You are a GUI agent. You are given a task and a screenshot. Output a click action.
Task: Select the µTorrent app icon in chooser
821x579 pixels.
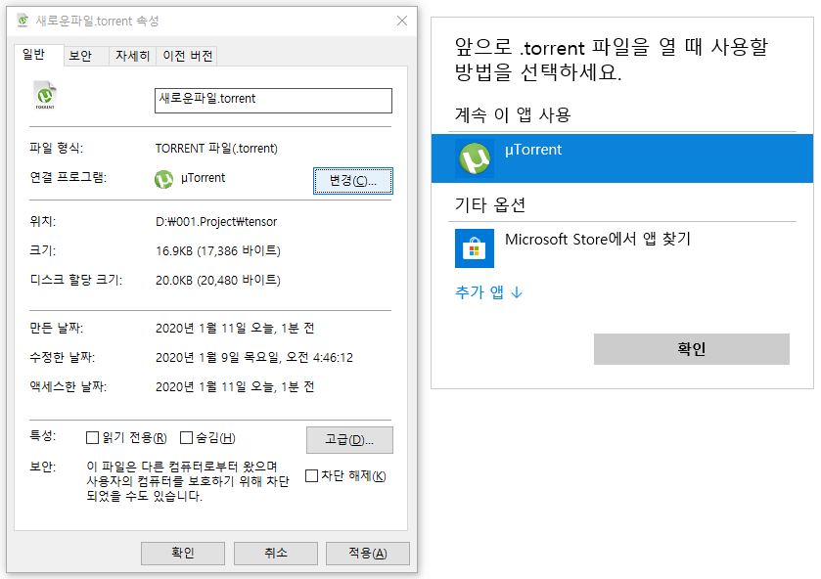click(x=475, y=158)
